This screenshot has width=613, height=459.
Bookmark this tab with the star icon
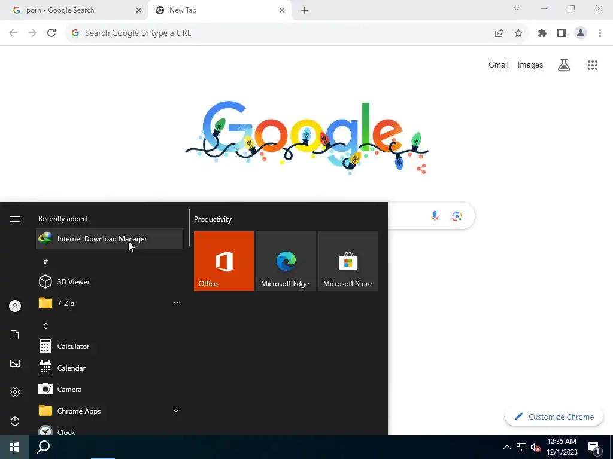pyautogui.click(x=518, y=33)
